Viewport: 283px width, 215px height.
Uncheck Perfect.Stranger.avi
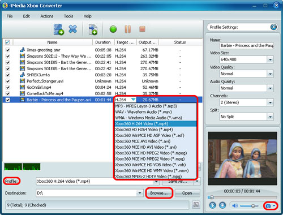point(8,81)
